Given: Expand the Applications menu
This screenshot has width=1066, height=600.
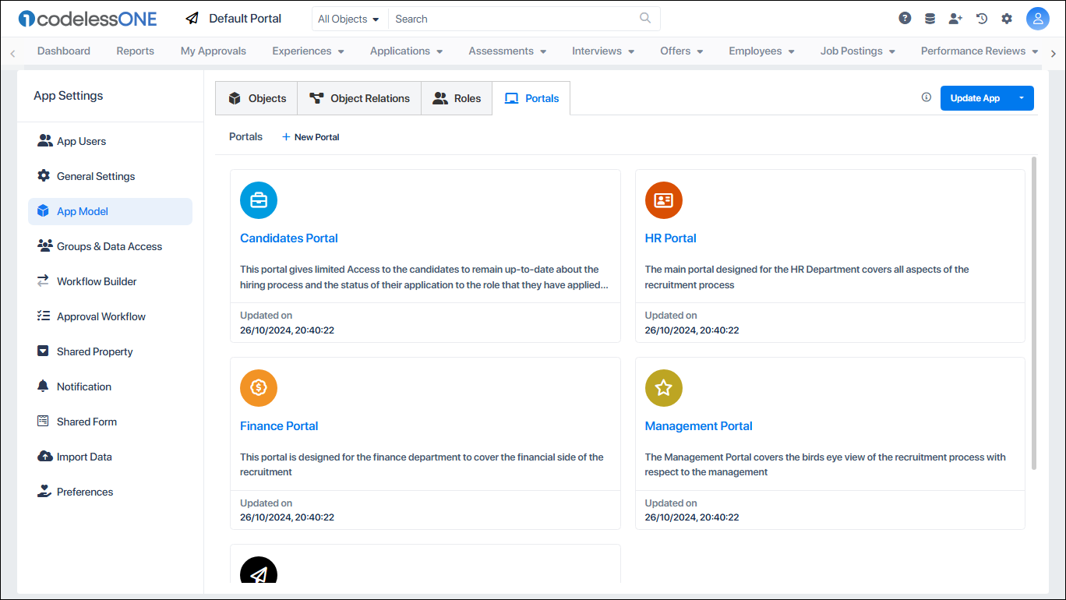Looking at the screenshot, I should tap(406, 51).
